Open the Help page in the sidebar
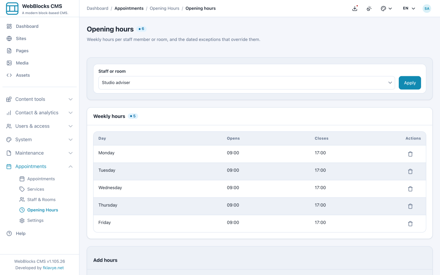 (40, 233)
